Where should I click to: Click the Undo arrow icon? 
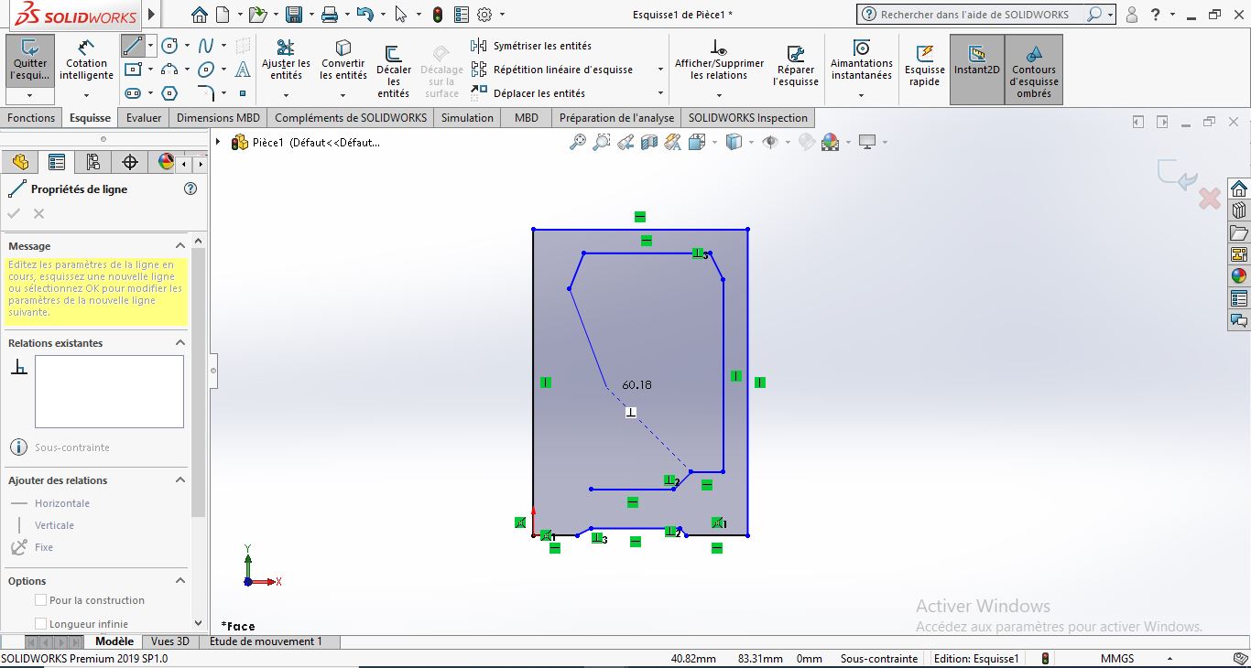(x=364, y=15)
